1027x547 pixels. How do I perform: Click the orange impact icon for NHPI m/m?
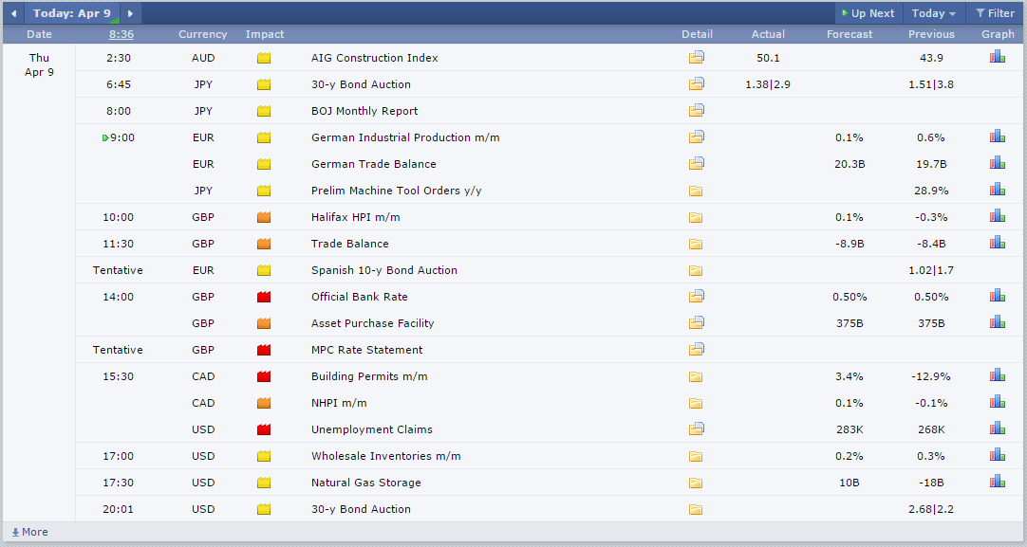(x=264, y=403)
